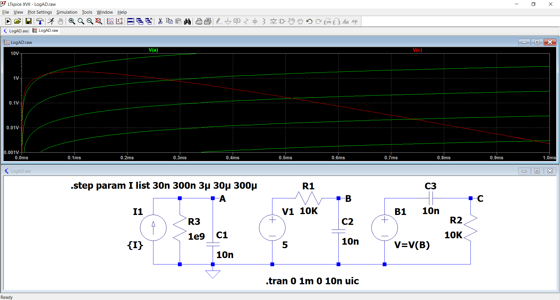This screenshot has width=560, height=300.
Task: Click the Redo arrow icon
Action: pos(318,21)
